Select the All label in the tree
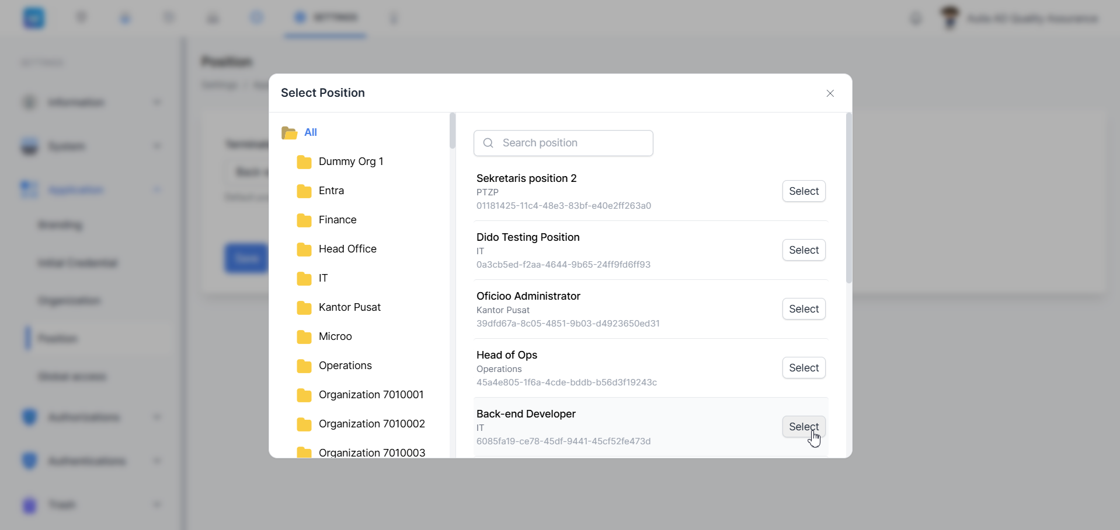 click(311, 132)
